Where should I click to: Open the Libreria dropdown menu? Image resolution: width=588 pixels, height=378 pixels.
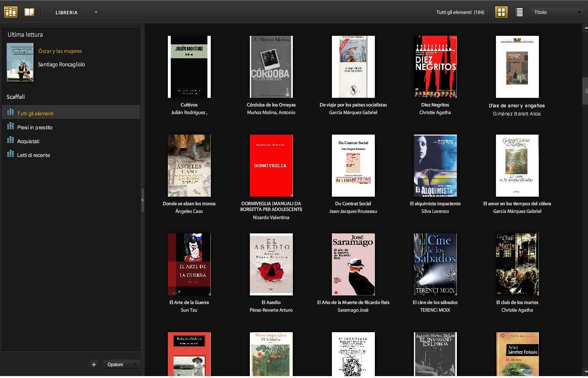click(x=96, y=12)
